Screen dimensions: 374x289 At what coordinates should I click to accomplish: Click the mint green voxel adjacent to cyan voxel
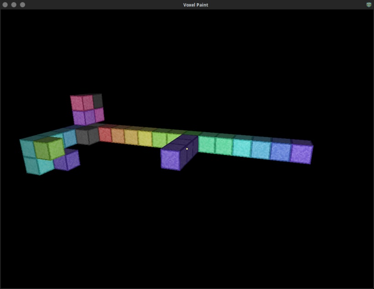point(224,146)
